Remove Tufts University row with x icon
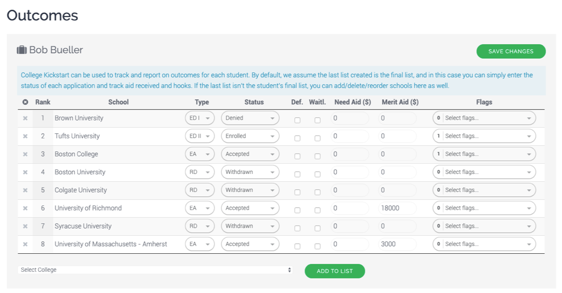Screen dimensions: 562x293 pyautogui.click(x=25, y=136)
